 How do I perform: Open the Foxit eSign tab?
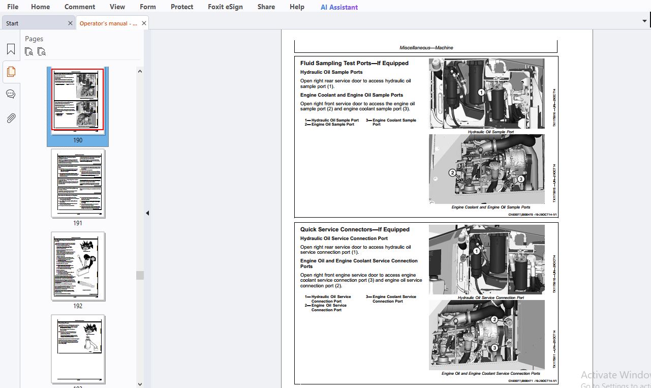(x=225, y=7)
